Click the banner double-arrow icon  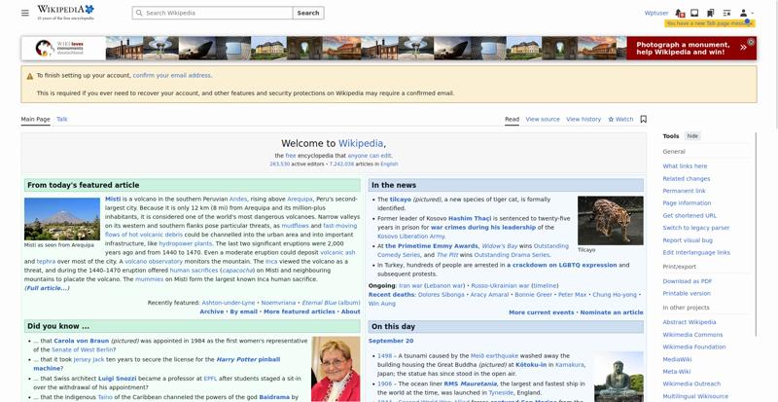[743, 48]
